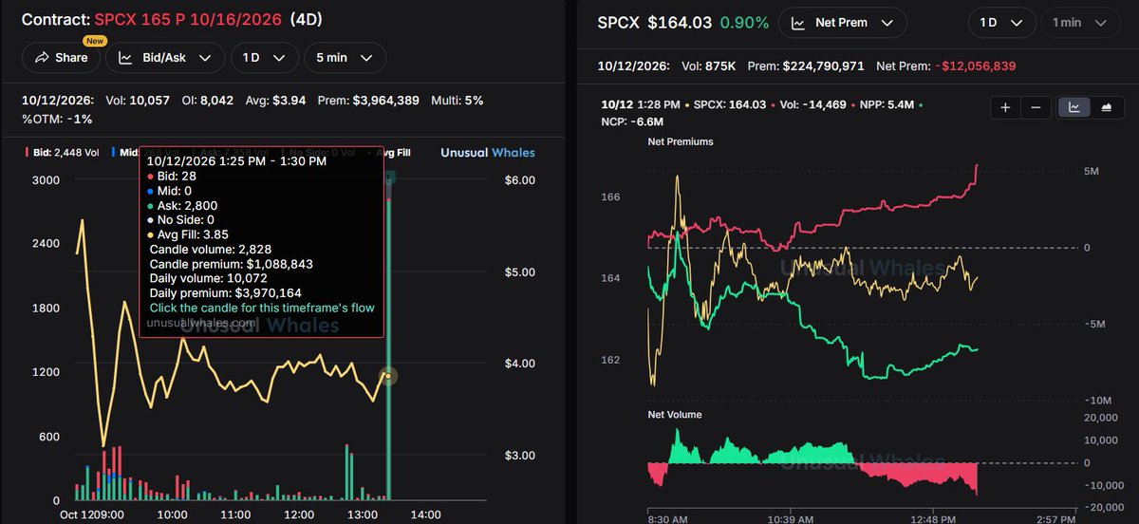Viewport: 1139px width, 524px height.
Task: Click the (4D) days-to-expiry label
Action: coord(305,19)
